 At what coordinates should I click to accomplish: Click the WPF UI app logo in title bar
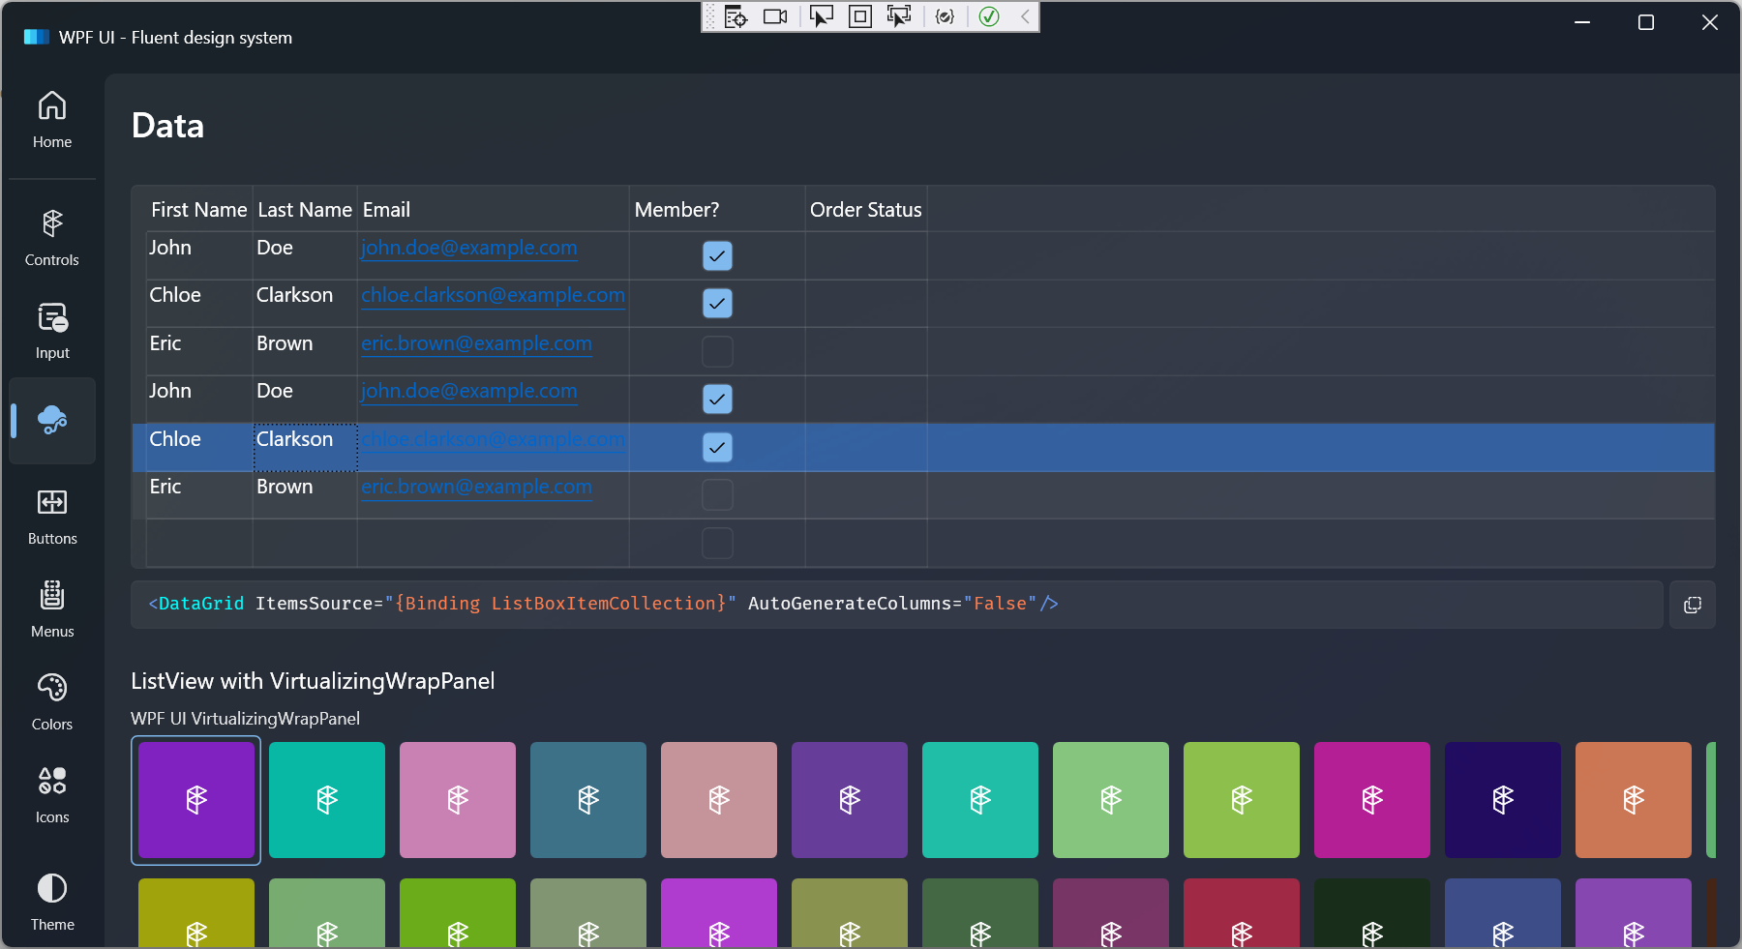tap(37, 37)
